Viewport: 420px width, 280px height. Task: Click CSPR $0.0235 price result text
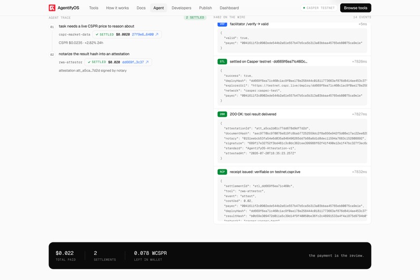click(x=81, y=43)
